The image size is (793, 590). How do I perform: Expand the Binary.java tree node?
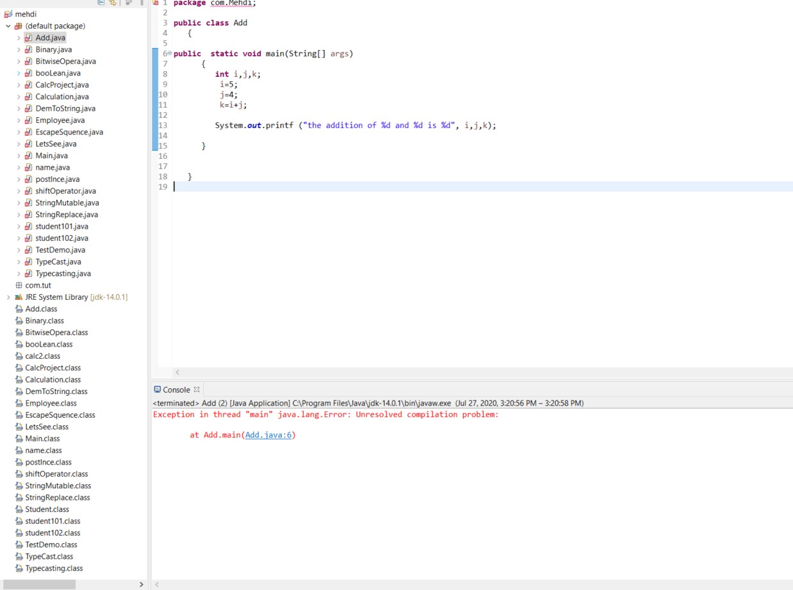tap(19, 50)
